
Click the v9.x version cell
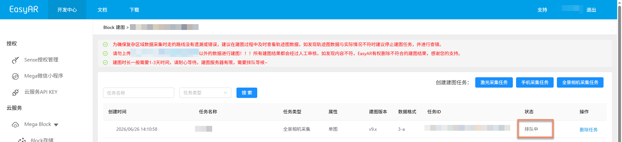pos(373,129)
